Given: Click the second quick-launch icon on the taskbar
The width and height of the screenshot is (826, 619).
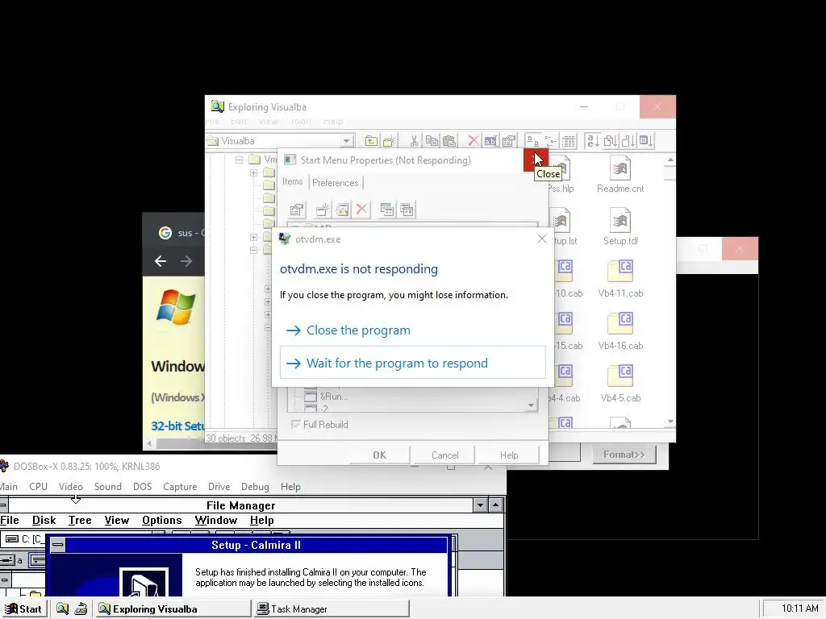Looking at the screenshot, I should click(81, 609).
